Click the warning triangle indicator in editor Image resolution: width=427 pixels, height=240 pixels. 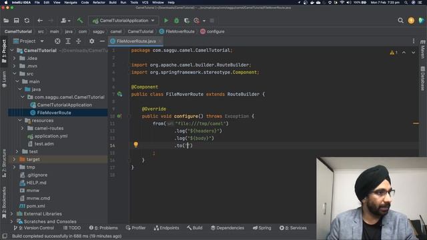(392, 53)
